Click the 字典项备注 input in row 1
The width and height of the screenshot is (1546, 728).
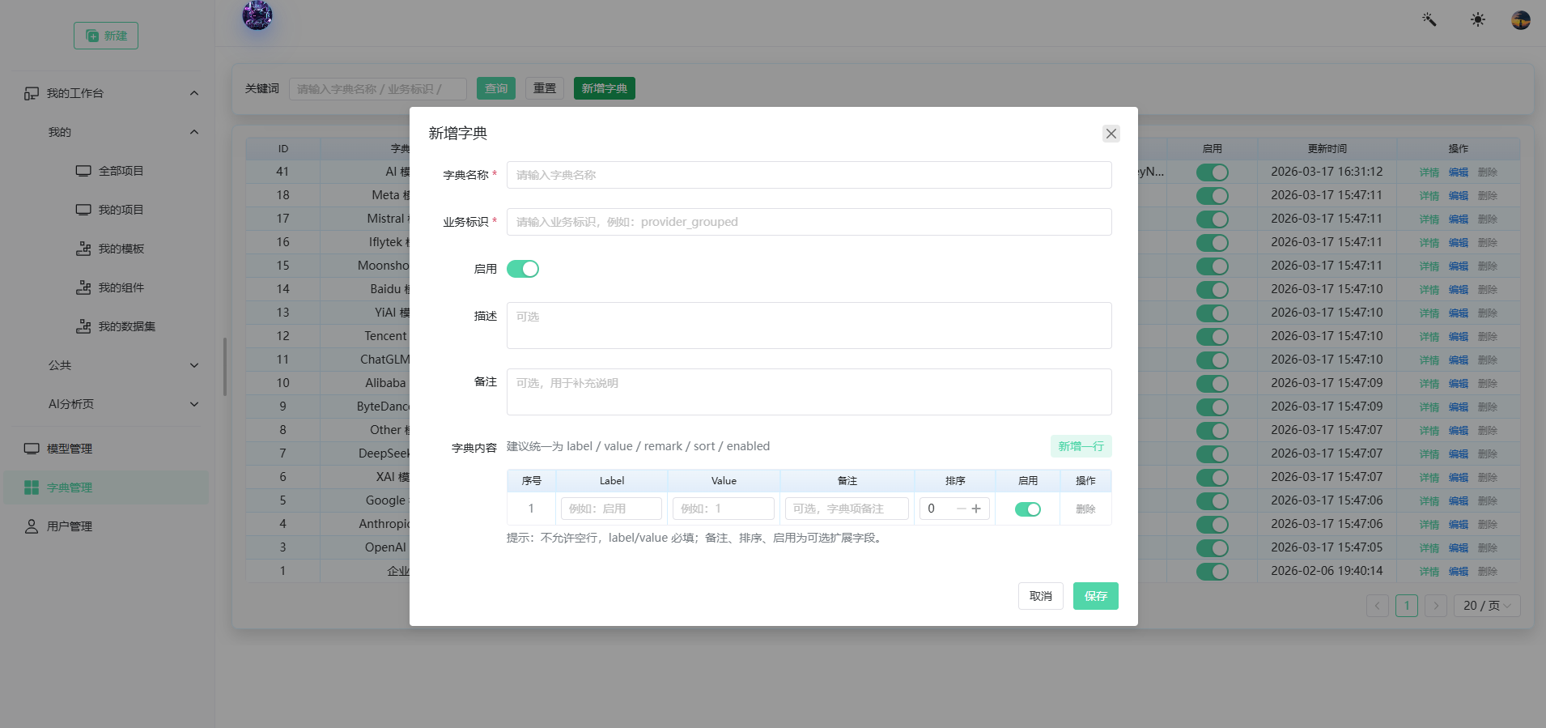point(847,509)
